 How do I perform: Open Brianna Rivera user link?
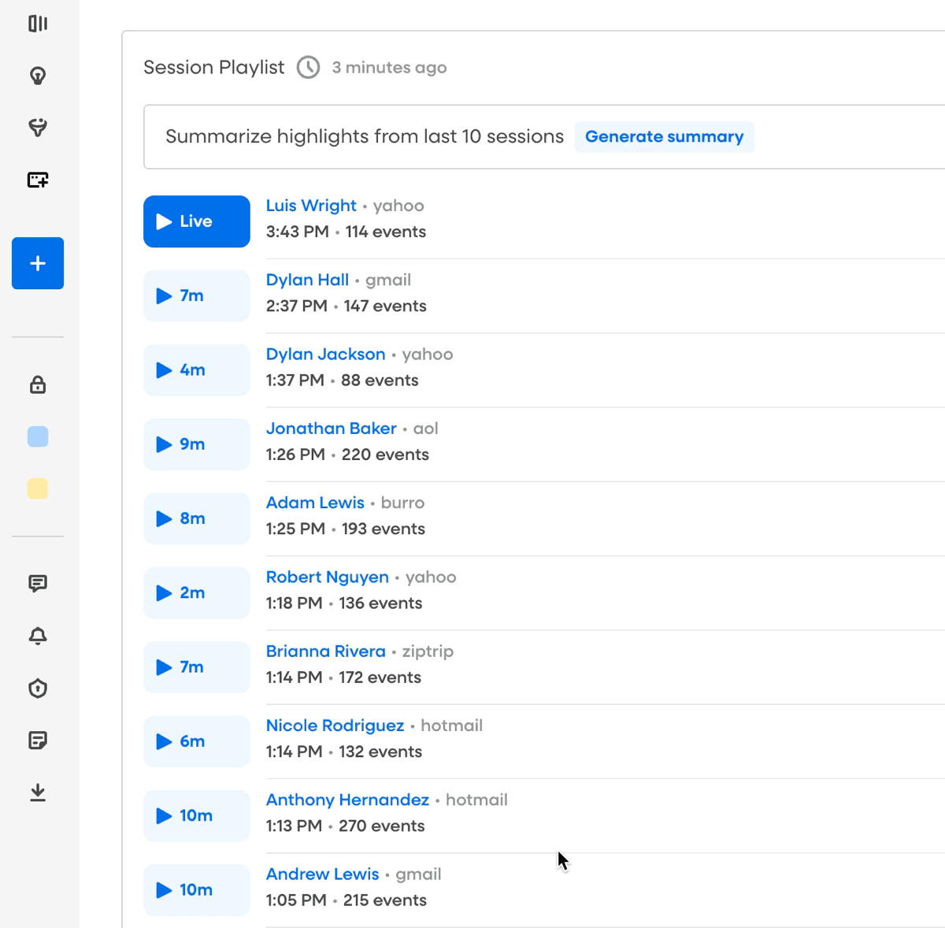tap(325, 651)
